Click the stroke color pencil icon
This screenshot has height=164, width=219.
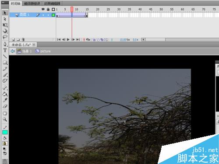pyautogui.click(x=5, y=127)
